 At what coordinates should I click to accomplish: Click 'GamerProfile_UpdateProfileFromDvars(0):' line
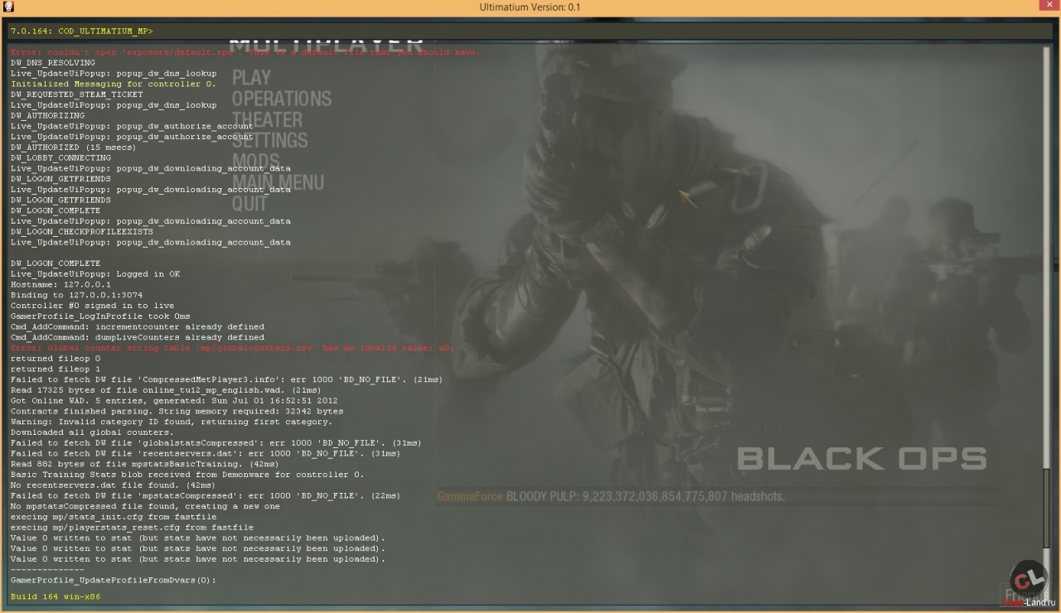(x=114, y=581)
